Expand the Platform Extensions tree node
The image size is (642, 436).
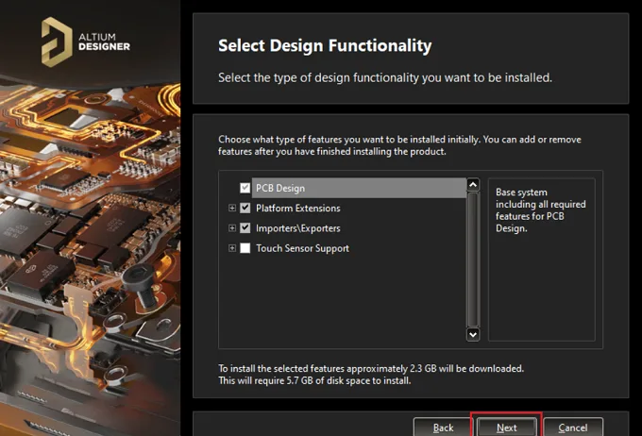(x=232, y=208)
